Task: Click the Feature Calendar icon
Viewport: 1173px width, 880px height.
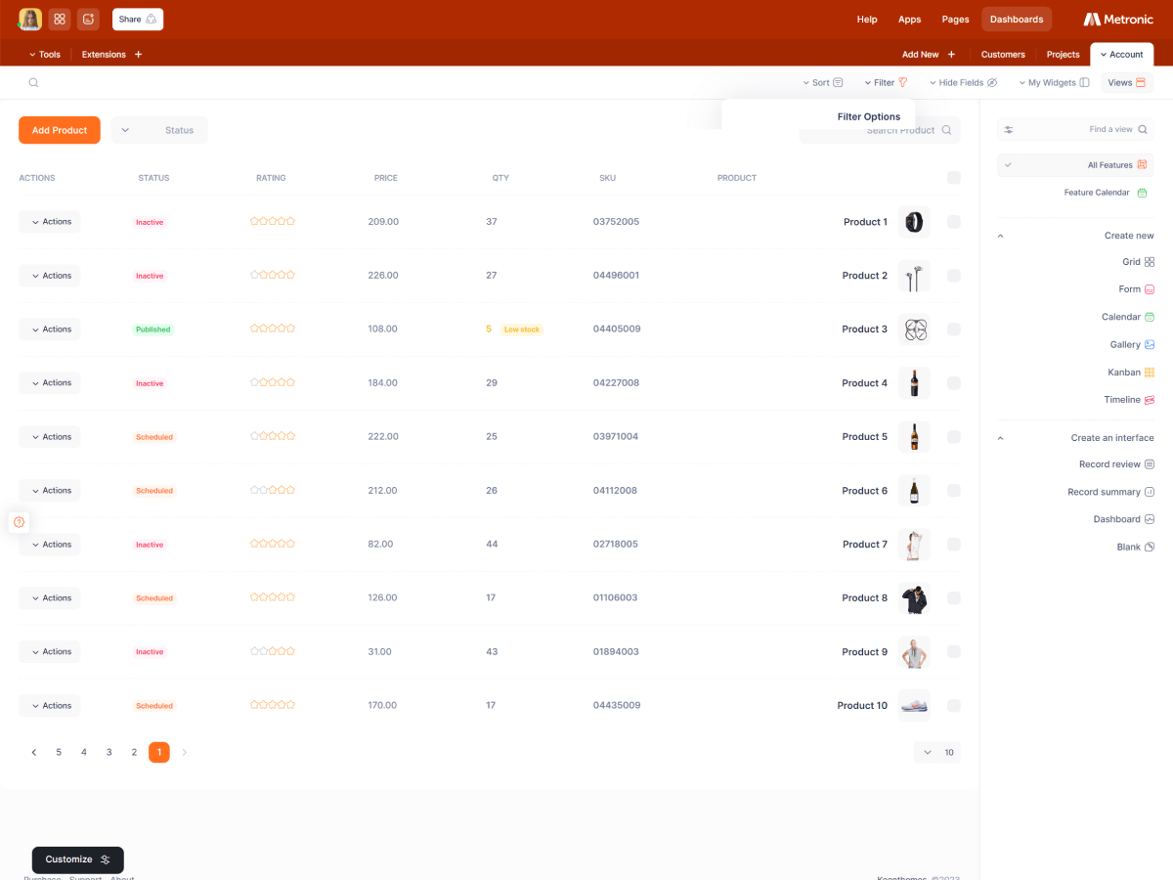Action: [1141, 193]
